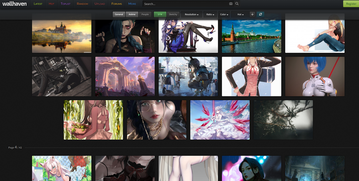Viewport: 359px width, 181px height.
Task: Click the Register button
Action: pos(351,3)
